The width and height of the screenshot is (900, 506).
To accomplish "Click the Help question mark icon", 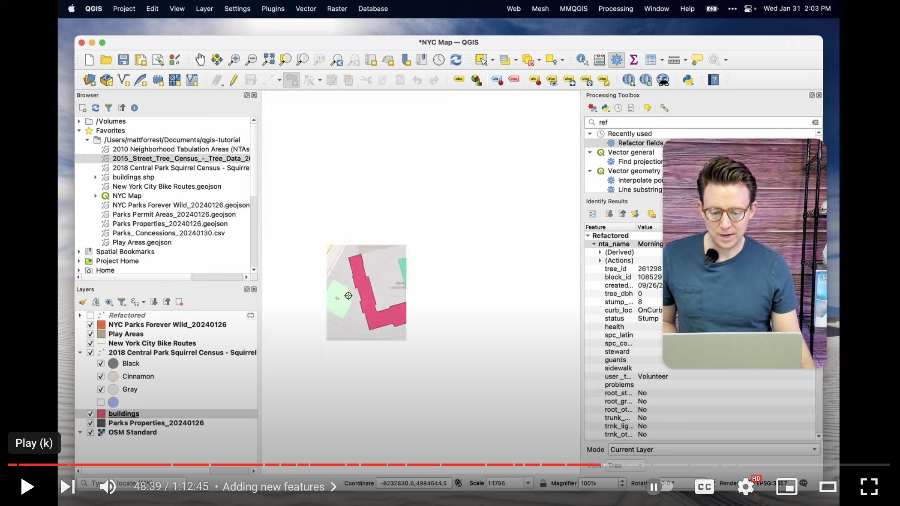I will click(714, 80).
